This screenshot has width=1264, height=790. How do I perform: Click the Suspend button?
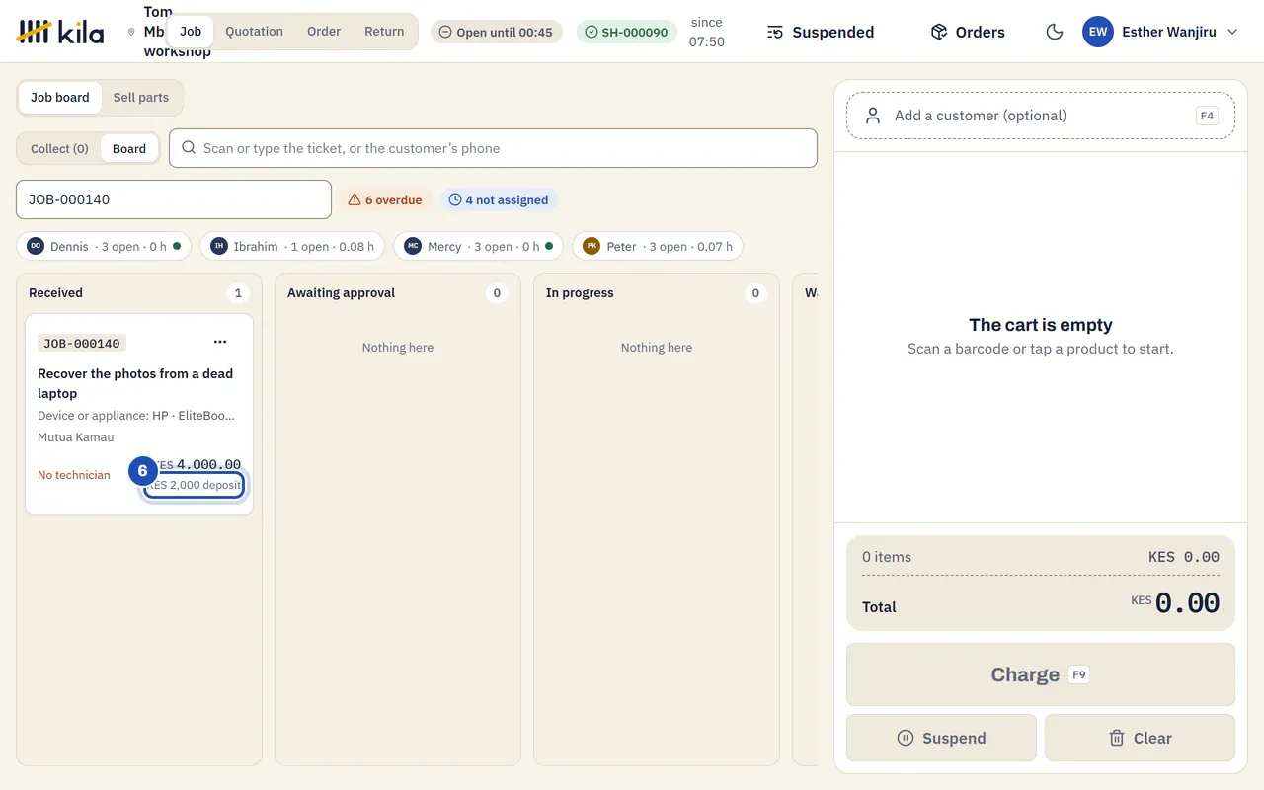(941, 738)
